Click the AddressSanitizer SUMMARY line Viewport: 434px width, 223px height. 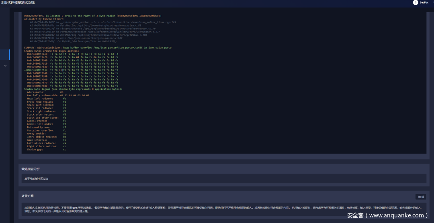[98, 47]
